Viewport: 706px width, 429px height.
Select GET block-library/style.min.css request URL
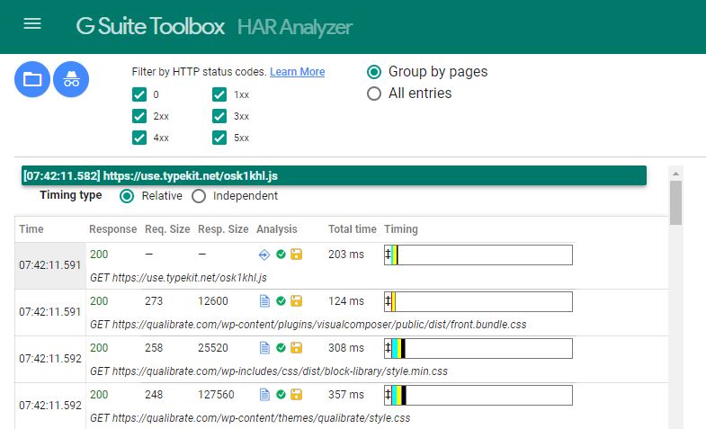(269, 371)
